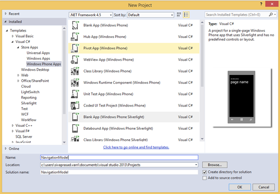Click the Cancel button

pos(264,187)
